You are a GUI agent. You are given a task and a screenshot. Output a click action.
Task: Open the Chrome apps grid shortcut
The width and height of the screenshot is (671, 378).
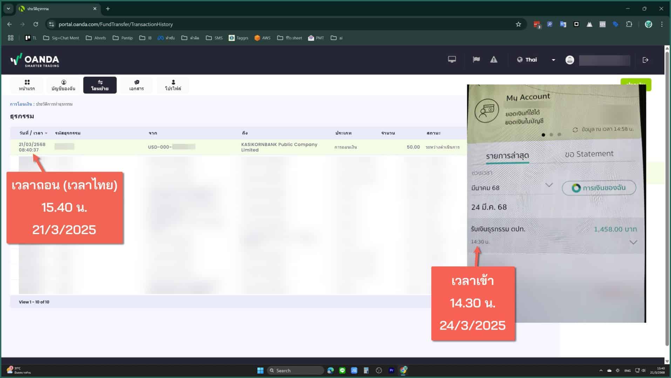tap(11, 38)
